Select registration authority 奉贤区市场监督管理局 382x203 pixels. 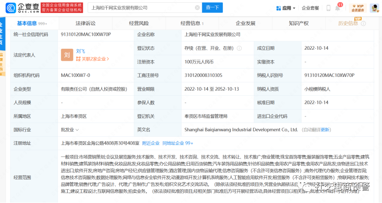coord(206,116)
